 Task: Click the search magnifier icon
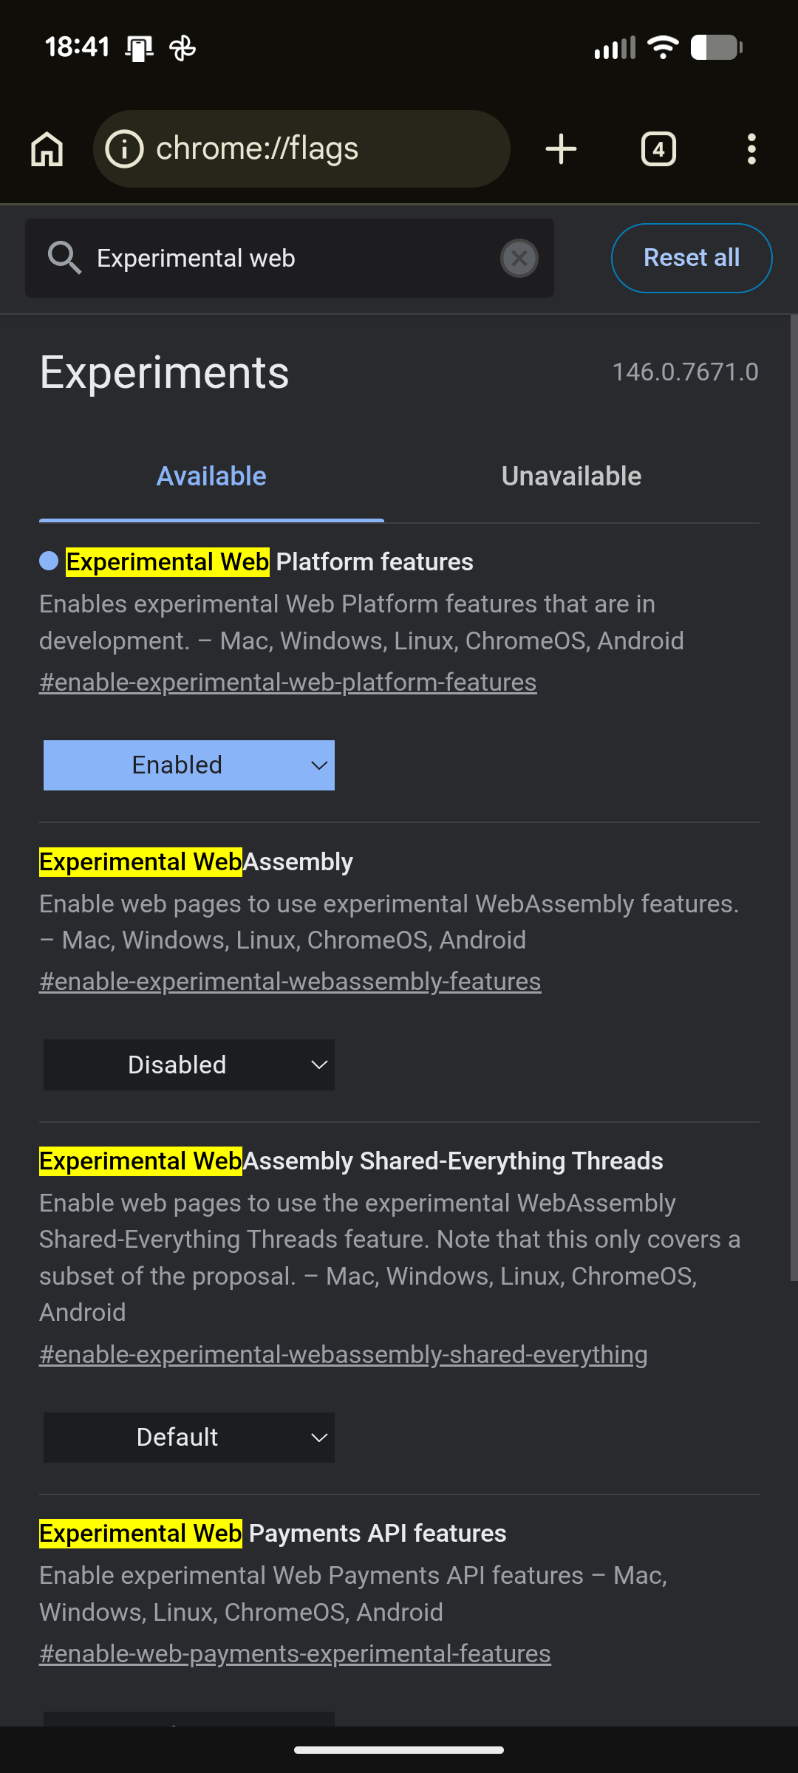click(64, 259)
